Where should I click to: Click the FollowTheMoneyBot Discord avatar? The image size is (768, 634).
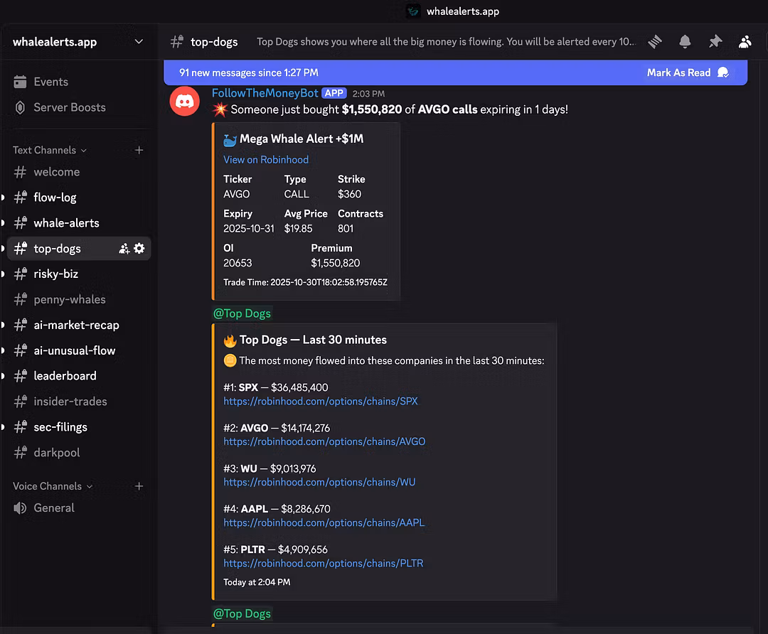[x=184, y=102]
